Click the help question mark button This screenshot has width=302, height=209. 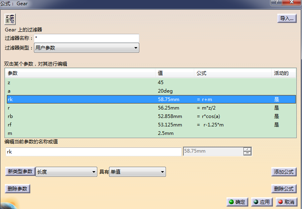coord(277,3)
